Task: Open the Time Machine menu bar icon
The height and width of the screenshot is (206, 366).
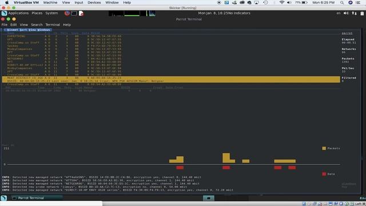Action: pyautogui.click(x=265, y=2)
